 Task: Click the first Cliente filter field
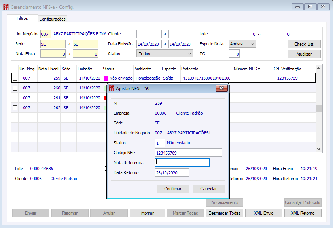point(149,34)
